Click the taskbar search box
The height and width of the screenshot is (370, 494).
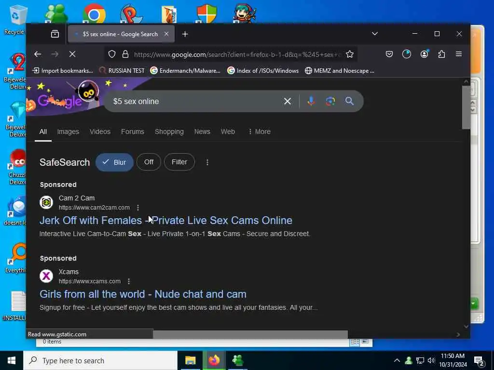(x=100, y=360)
